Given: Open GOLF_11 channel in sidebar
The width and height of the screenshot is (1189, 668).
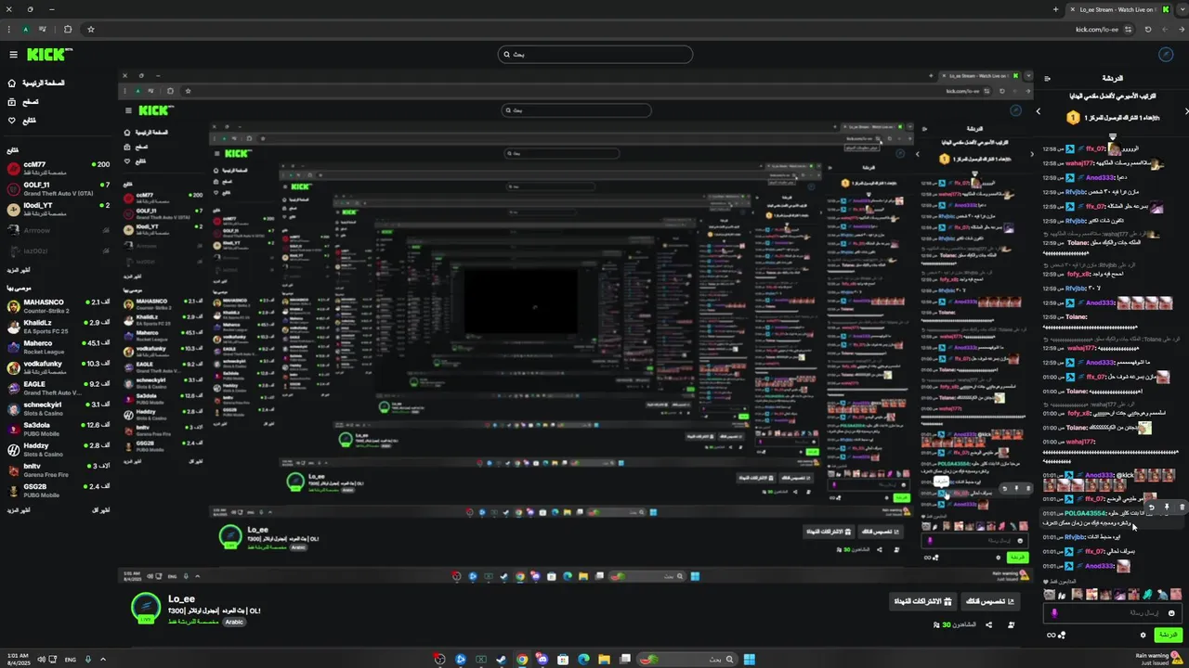Looking at the screenshot, I should [x=58, y=188].
